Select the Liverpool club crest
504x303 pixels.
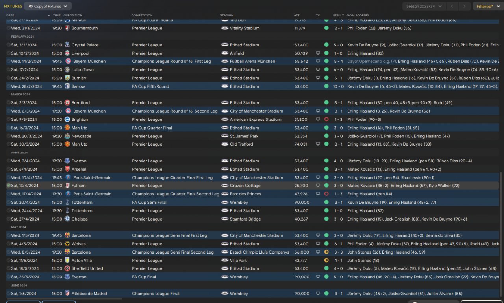[x=67, y=53]
